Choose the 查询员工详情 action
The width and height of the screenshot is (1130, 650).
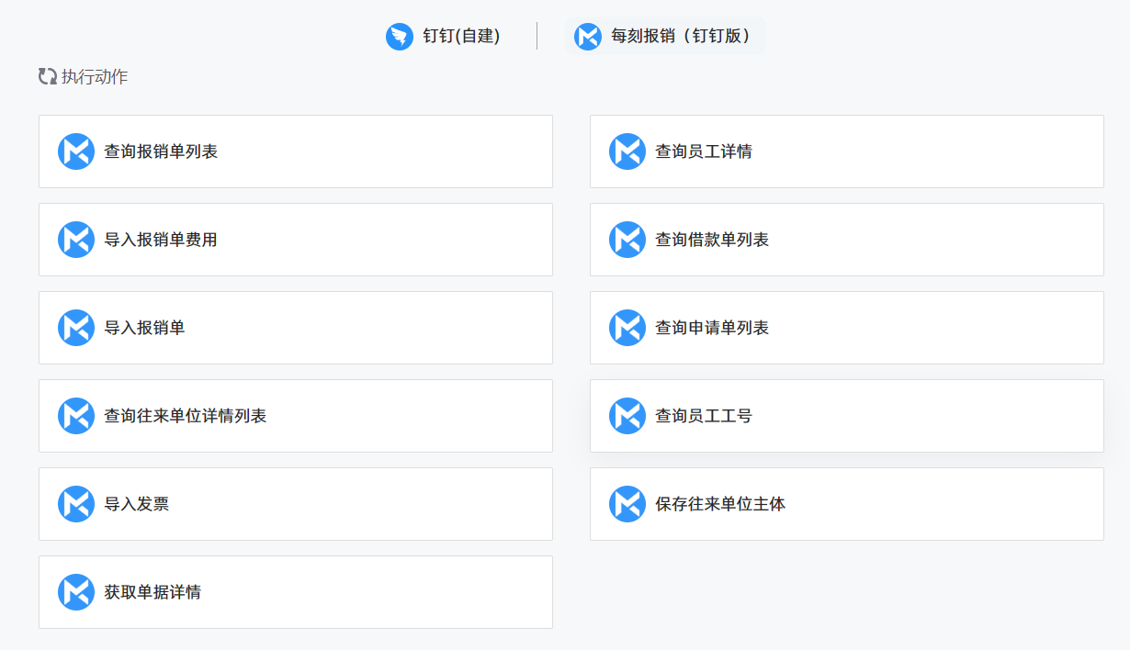(847, 151)
